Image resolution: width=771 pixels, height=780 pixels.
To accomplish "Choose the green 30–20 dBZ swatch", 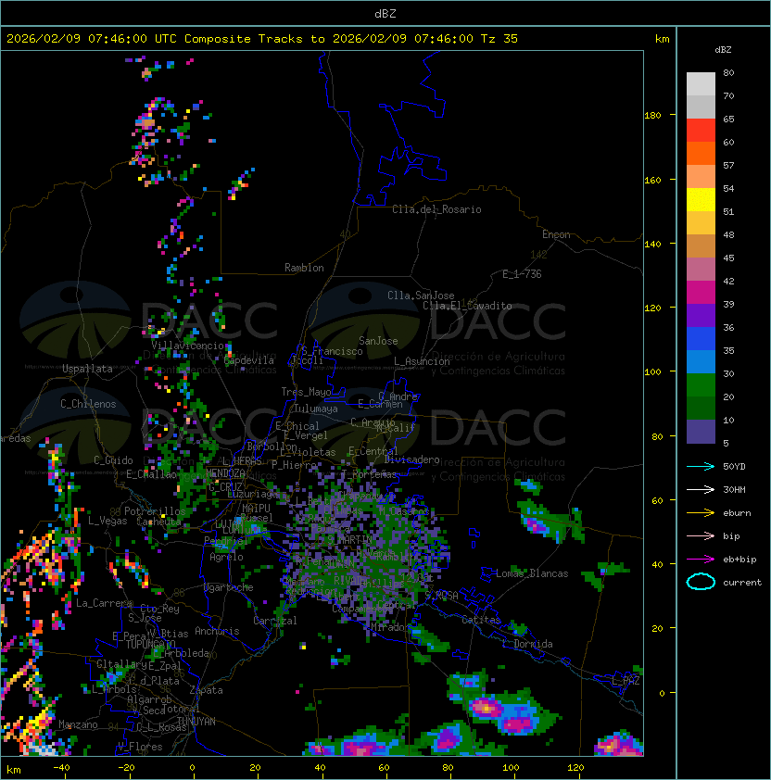I will 701,385.
